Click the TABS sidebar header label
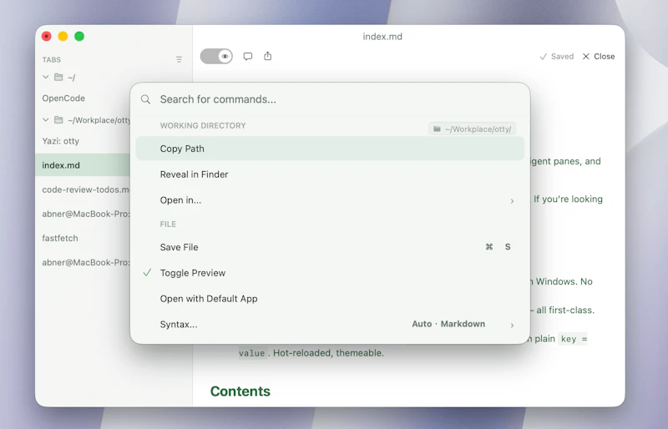 [x=52, y=59]
